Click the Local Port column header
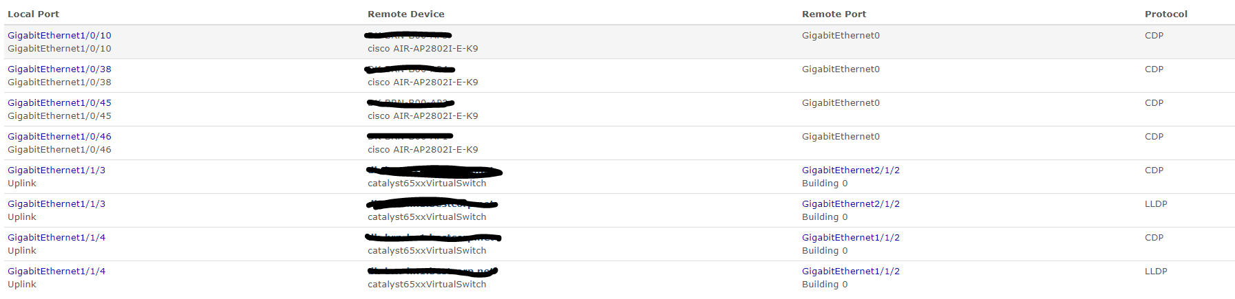This screenshot has height=299, width=1235. point(33,14)
